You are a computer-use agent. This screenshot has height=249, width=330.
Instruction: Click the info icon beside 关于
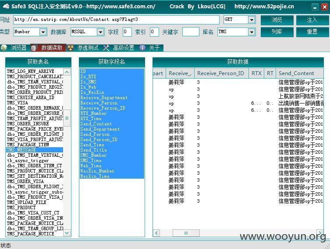142,48
